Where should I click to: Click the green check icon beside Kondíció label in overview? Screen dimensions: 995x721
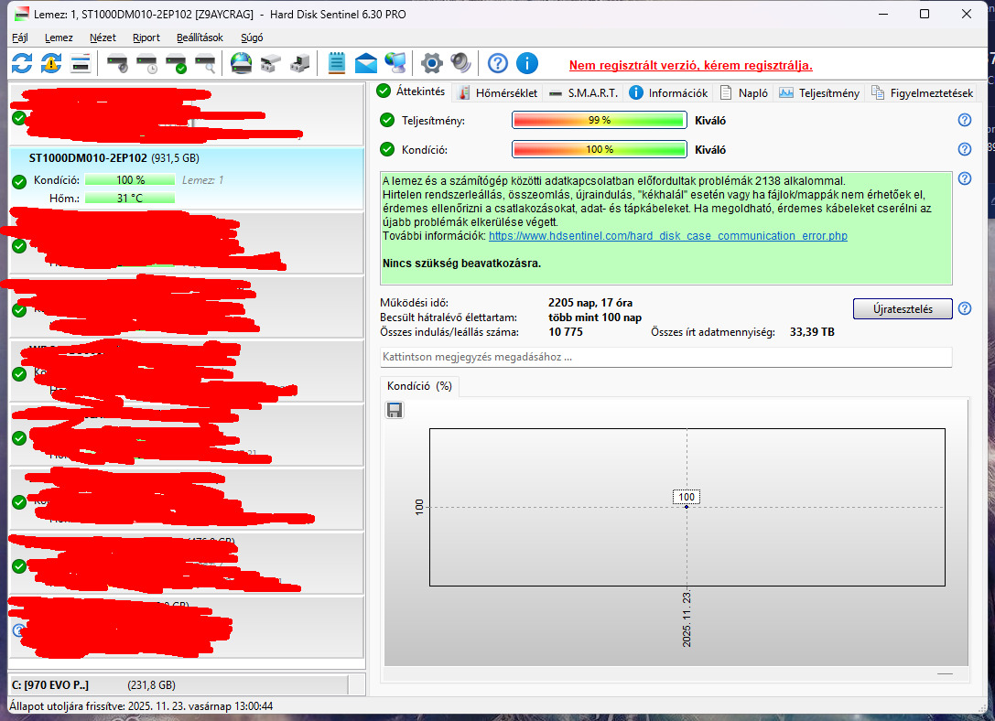[x=387, y=149]
